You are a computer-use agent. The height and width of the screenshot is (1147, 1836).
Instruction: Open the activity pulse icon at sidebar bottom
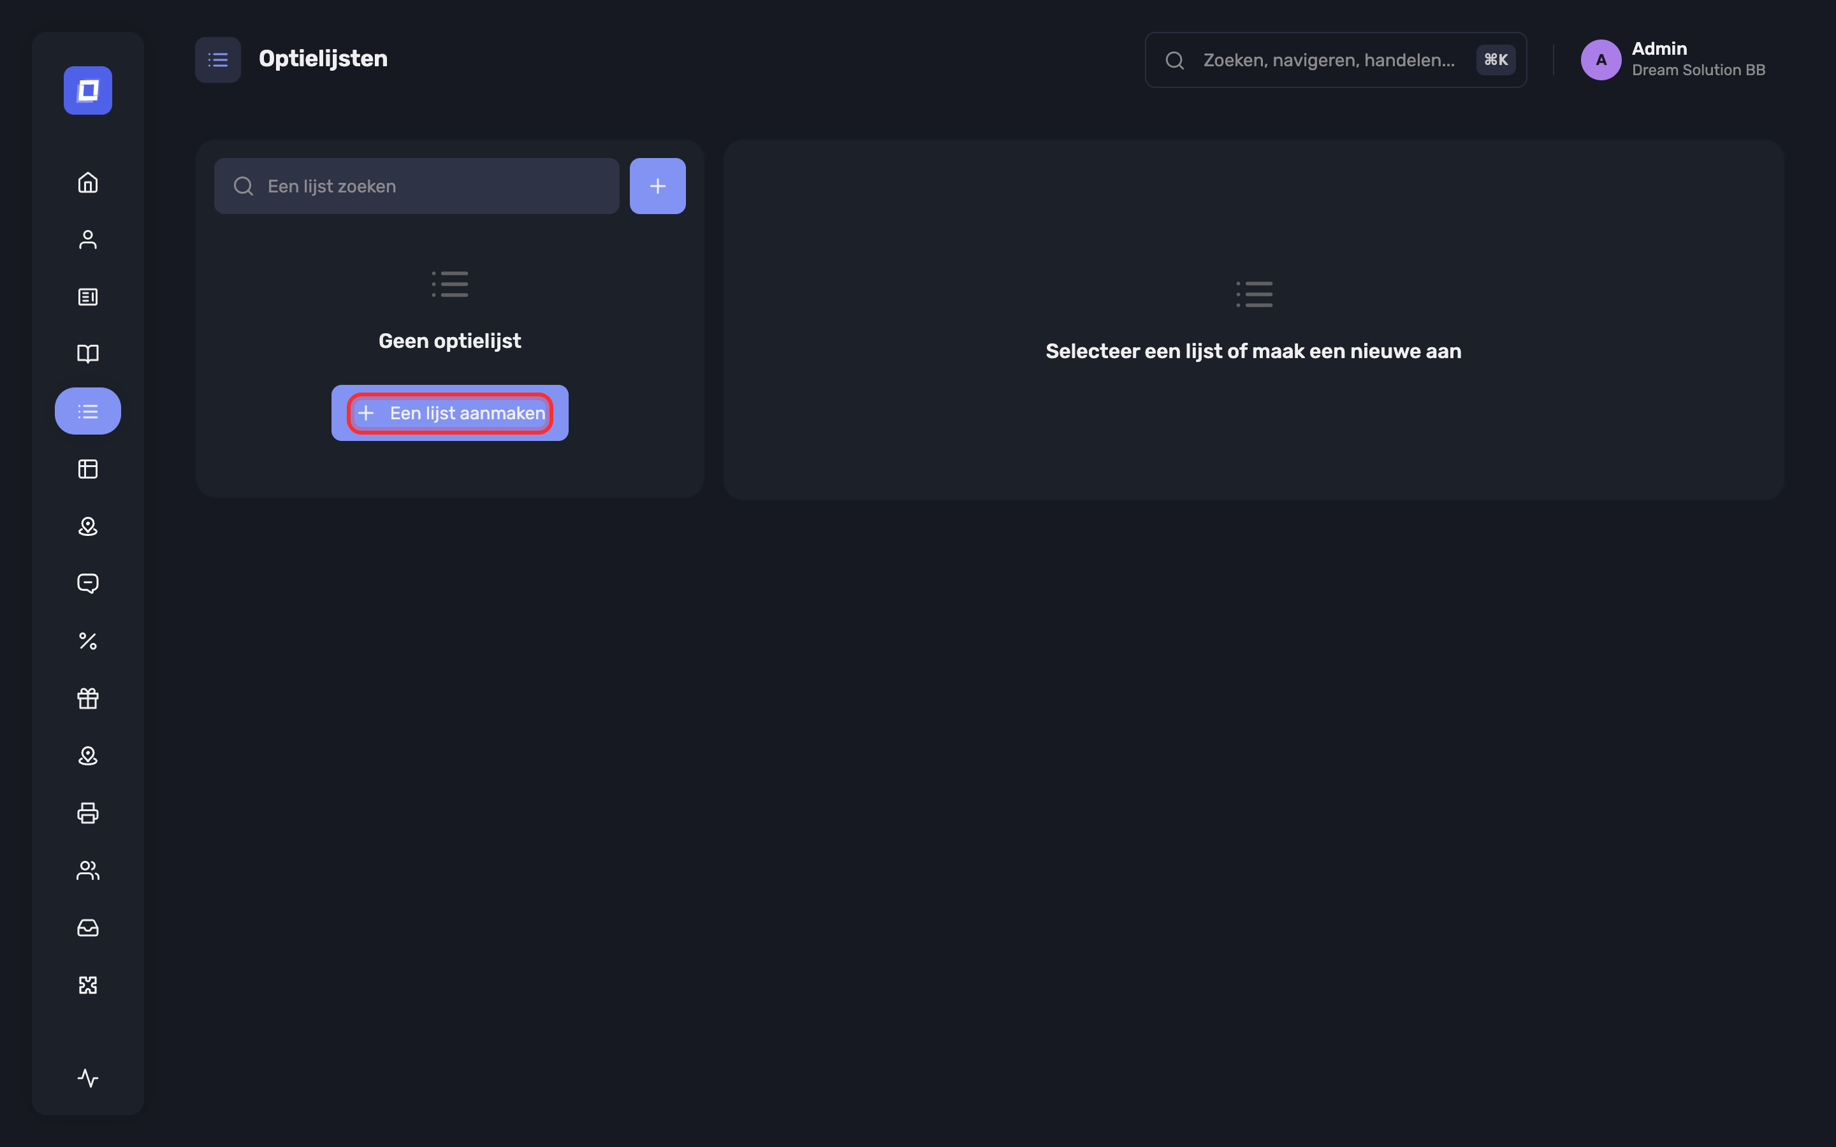click(88, 1078)
